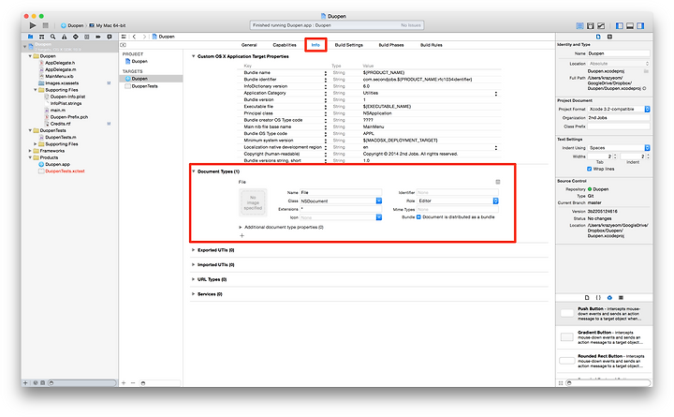Switch to the Build Settings tab
674x417 pixels.
(x=348, y=45)
